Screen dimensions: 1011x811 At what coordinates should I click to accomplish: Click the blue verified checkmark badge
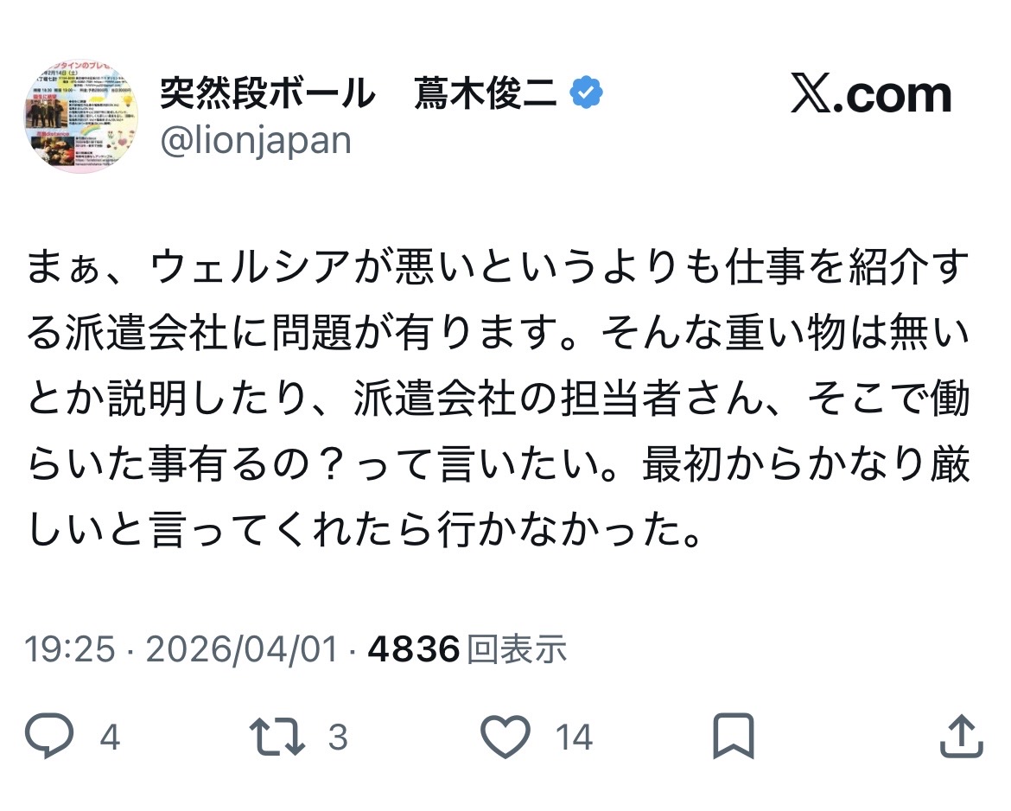pyautogui.click(x=588, y=93)
